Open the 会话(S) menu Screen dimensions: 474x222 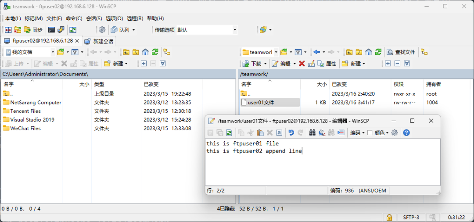click(x=94, y=18)
